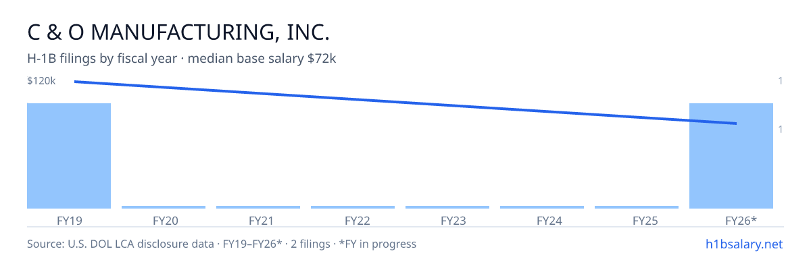Image resolution: width=811 pixels, height=270 pixels.
Task: Click the FY26* filings bar
Action: [731, 156]
